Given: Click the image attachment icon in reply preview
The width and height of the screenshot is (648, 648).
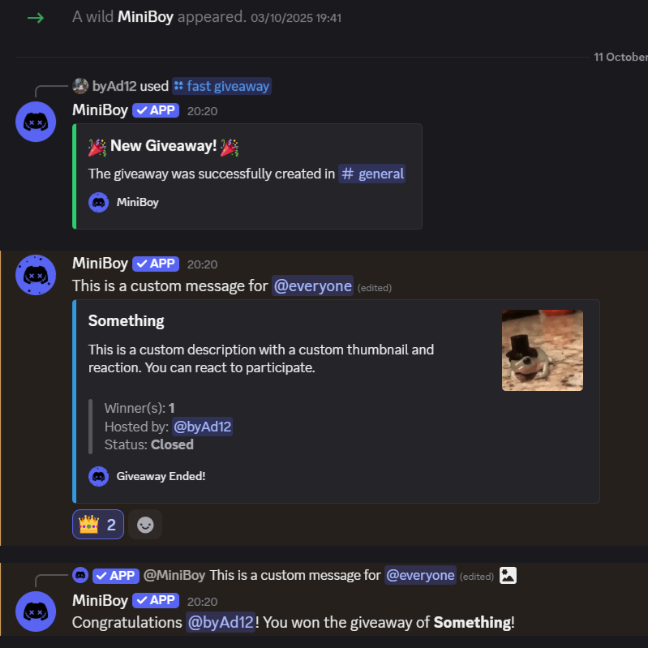Looking at the screenshot, I should pos(509,576).
